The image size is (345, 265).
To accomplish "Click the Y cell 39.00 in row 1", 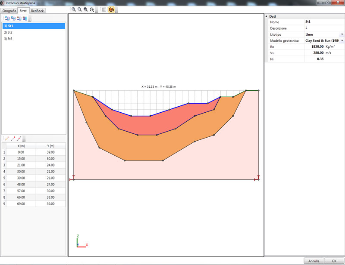I will [x=50, y=152].
